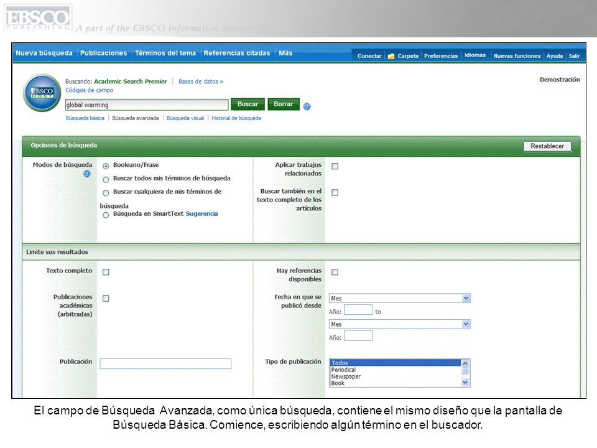Tick the Texto completo checkbox
The height and width of the screenshot is (448, 597).
(106, 272)
